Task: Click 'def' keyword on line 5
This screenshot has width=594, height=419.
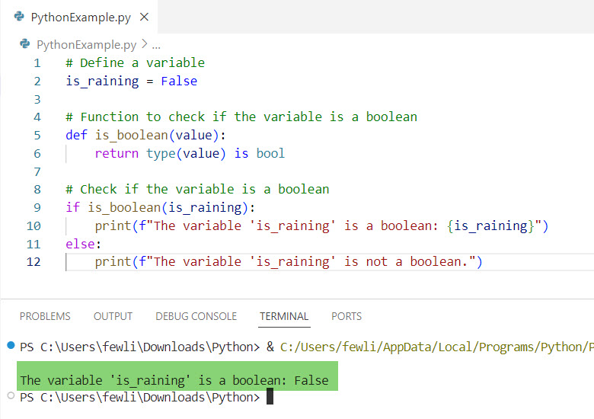Action: tap(76, 135)
